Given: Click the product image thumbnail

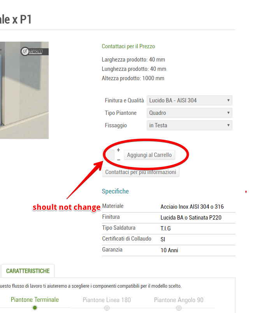Looking at the screenshot, I should pyautogui.click(x=24, y=90).
